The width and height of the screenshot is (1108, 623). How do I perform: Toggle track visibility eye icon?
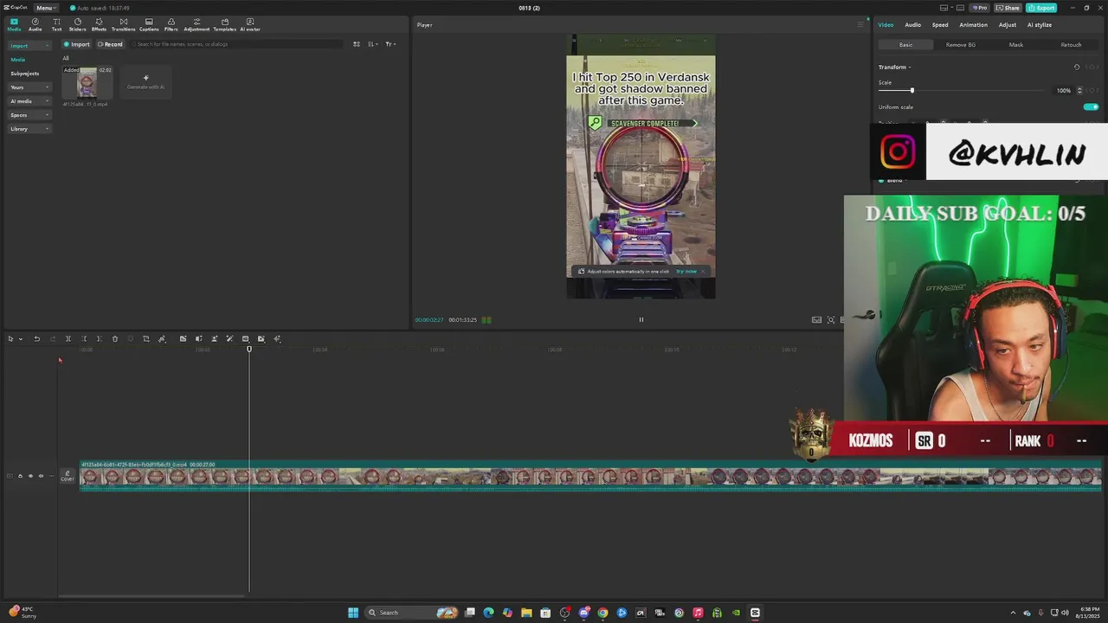click(30, 476)
